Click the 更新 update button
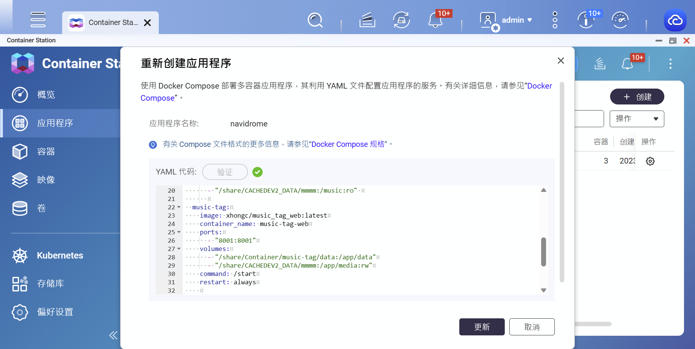Screen dimensions: 695x349 482,327
